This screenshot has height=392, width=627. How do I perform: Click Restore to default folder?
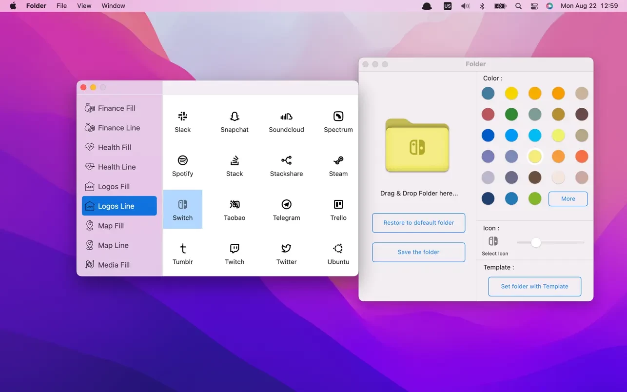pyautogui.click(x=418, y=223)
